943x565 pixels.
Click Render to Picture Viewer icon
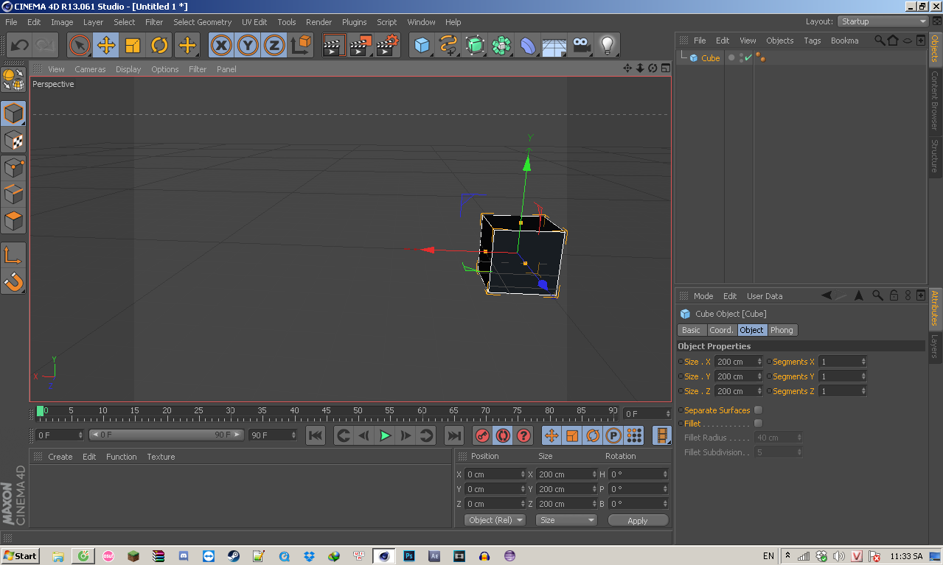[x=360, y=46]
